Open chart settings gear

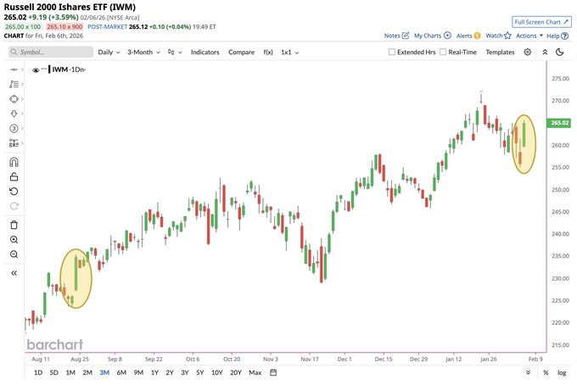pyautogui.click(x=527, y=52)
